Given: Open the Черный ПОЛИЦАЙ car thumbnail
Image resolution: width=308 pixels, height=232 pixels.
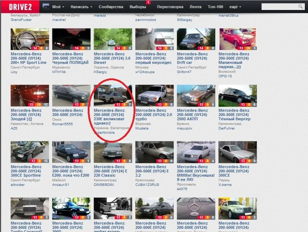Looking at the screenshot, I should tap(71, 39).
